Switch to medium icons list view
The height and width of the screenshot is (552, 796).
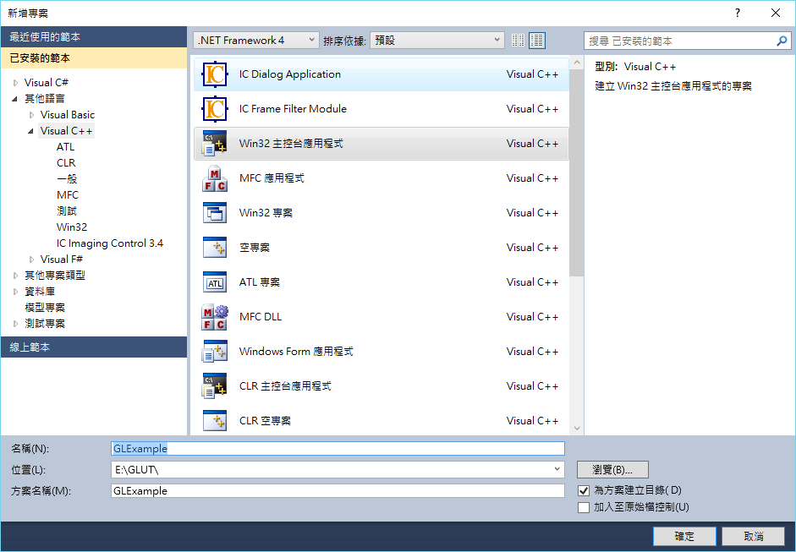[x=537, y=41]
